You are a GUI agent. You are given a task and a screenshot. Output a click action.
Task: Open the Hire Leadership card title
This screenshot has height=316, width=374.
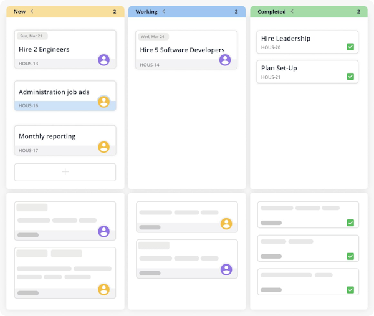pos(285,39)
